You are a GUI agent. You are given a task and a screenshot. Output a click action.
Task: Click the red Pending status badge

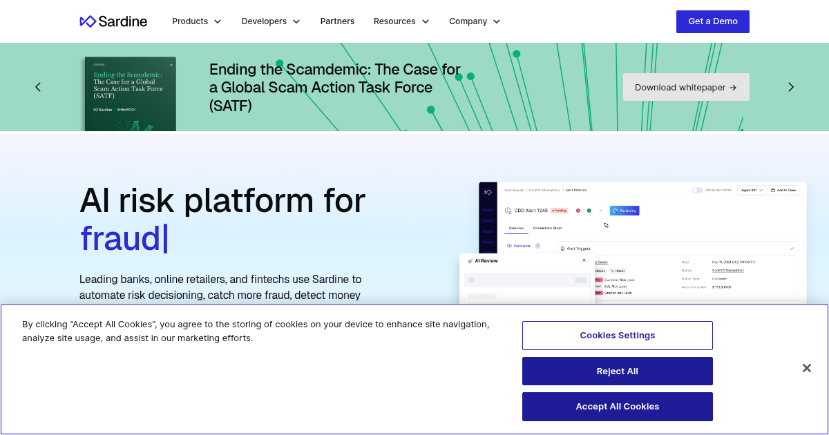(559, 211)
